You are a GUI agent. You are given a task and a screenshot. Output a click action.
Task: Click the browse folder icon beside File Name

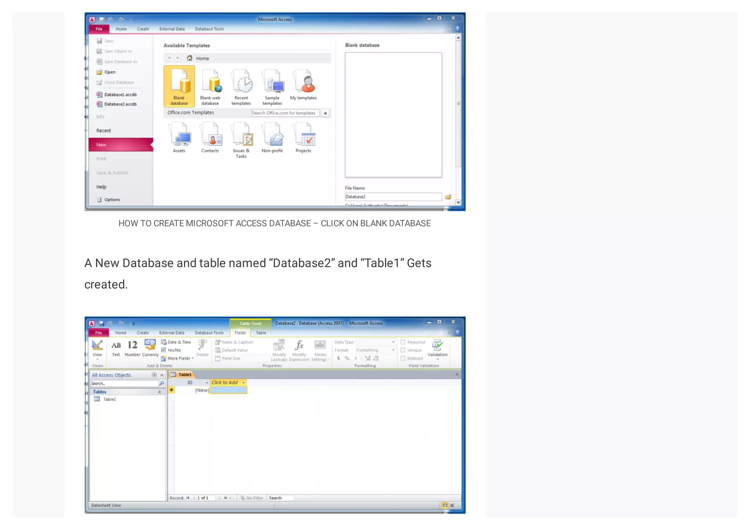tap(448, 197)
